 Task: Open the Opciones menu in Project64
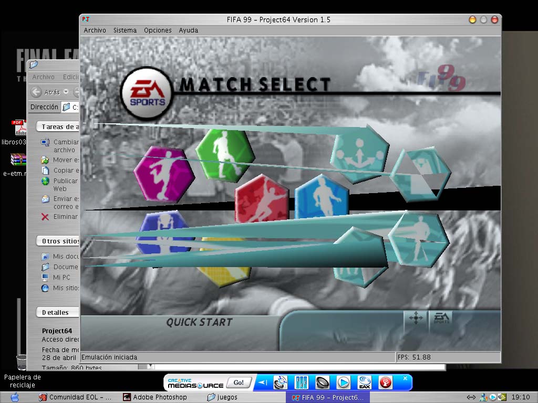158,30
